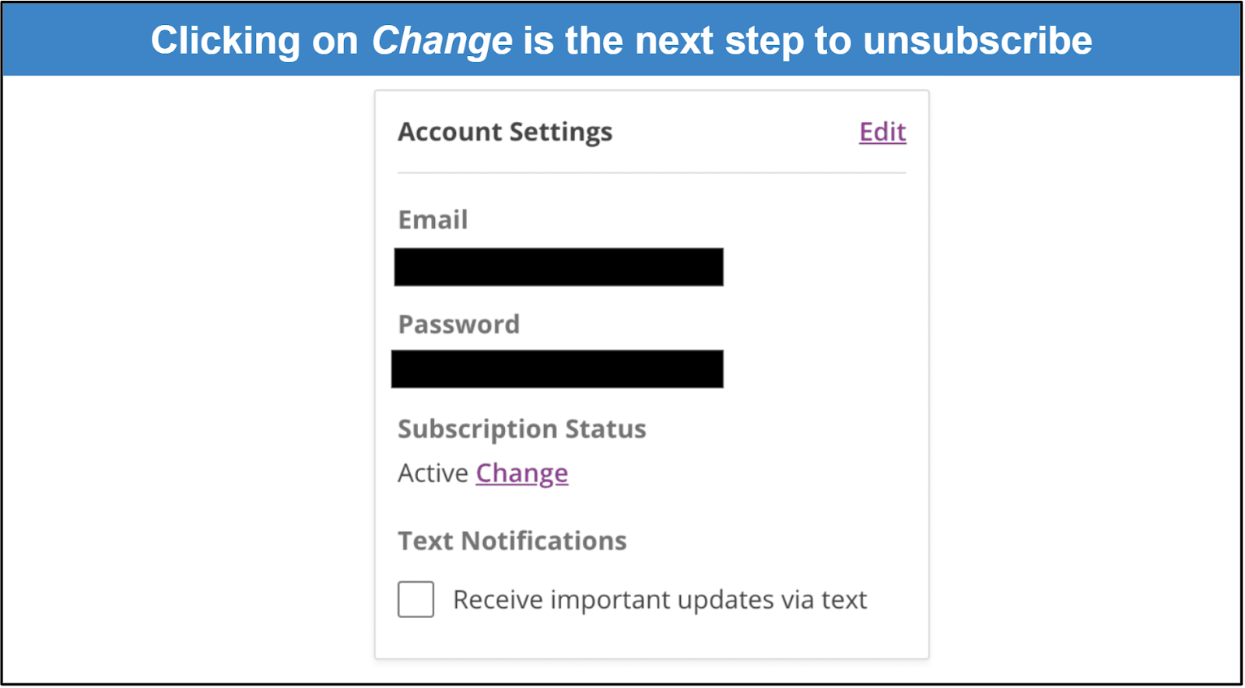Click the 'Receive important updates via text' label

[660, 600]
